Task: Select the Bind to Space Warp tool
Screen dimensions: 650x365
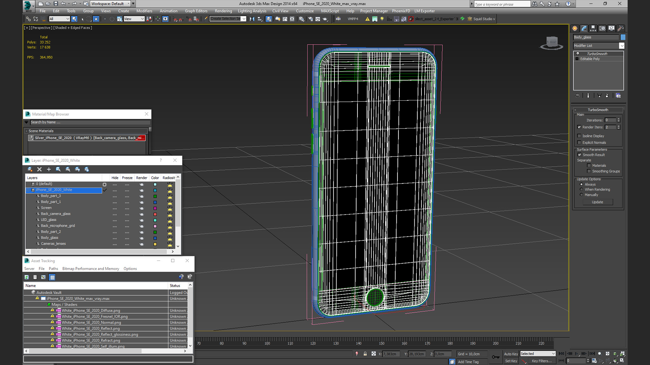Action: pyautogui.click(x=43, y=19)
